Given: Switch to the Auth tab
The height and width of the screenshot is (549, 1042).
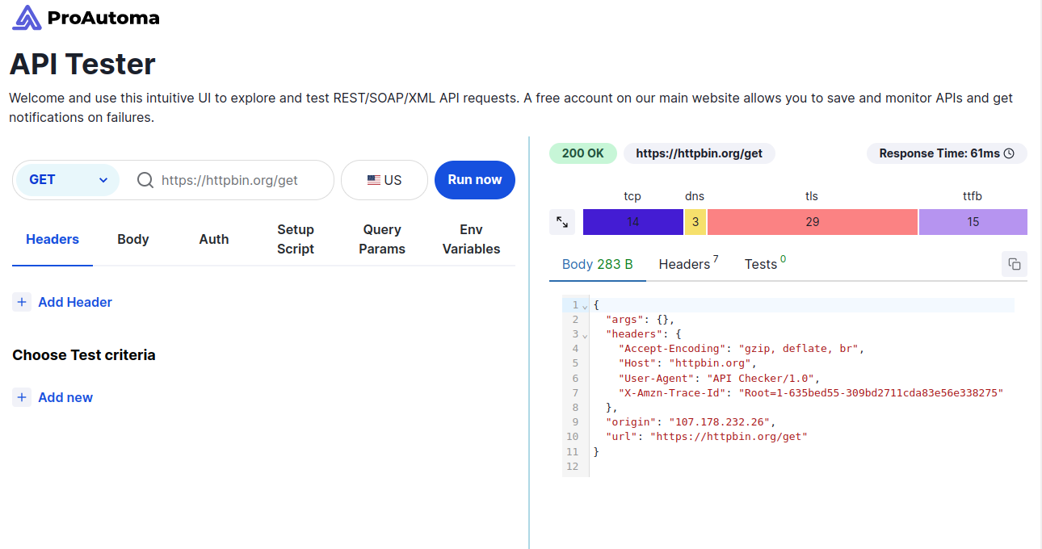Looking at the screenshot, I should coord(213,239).
